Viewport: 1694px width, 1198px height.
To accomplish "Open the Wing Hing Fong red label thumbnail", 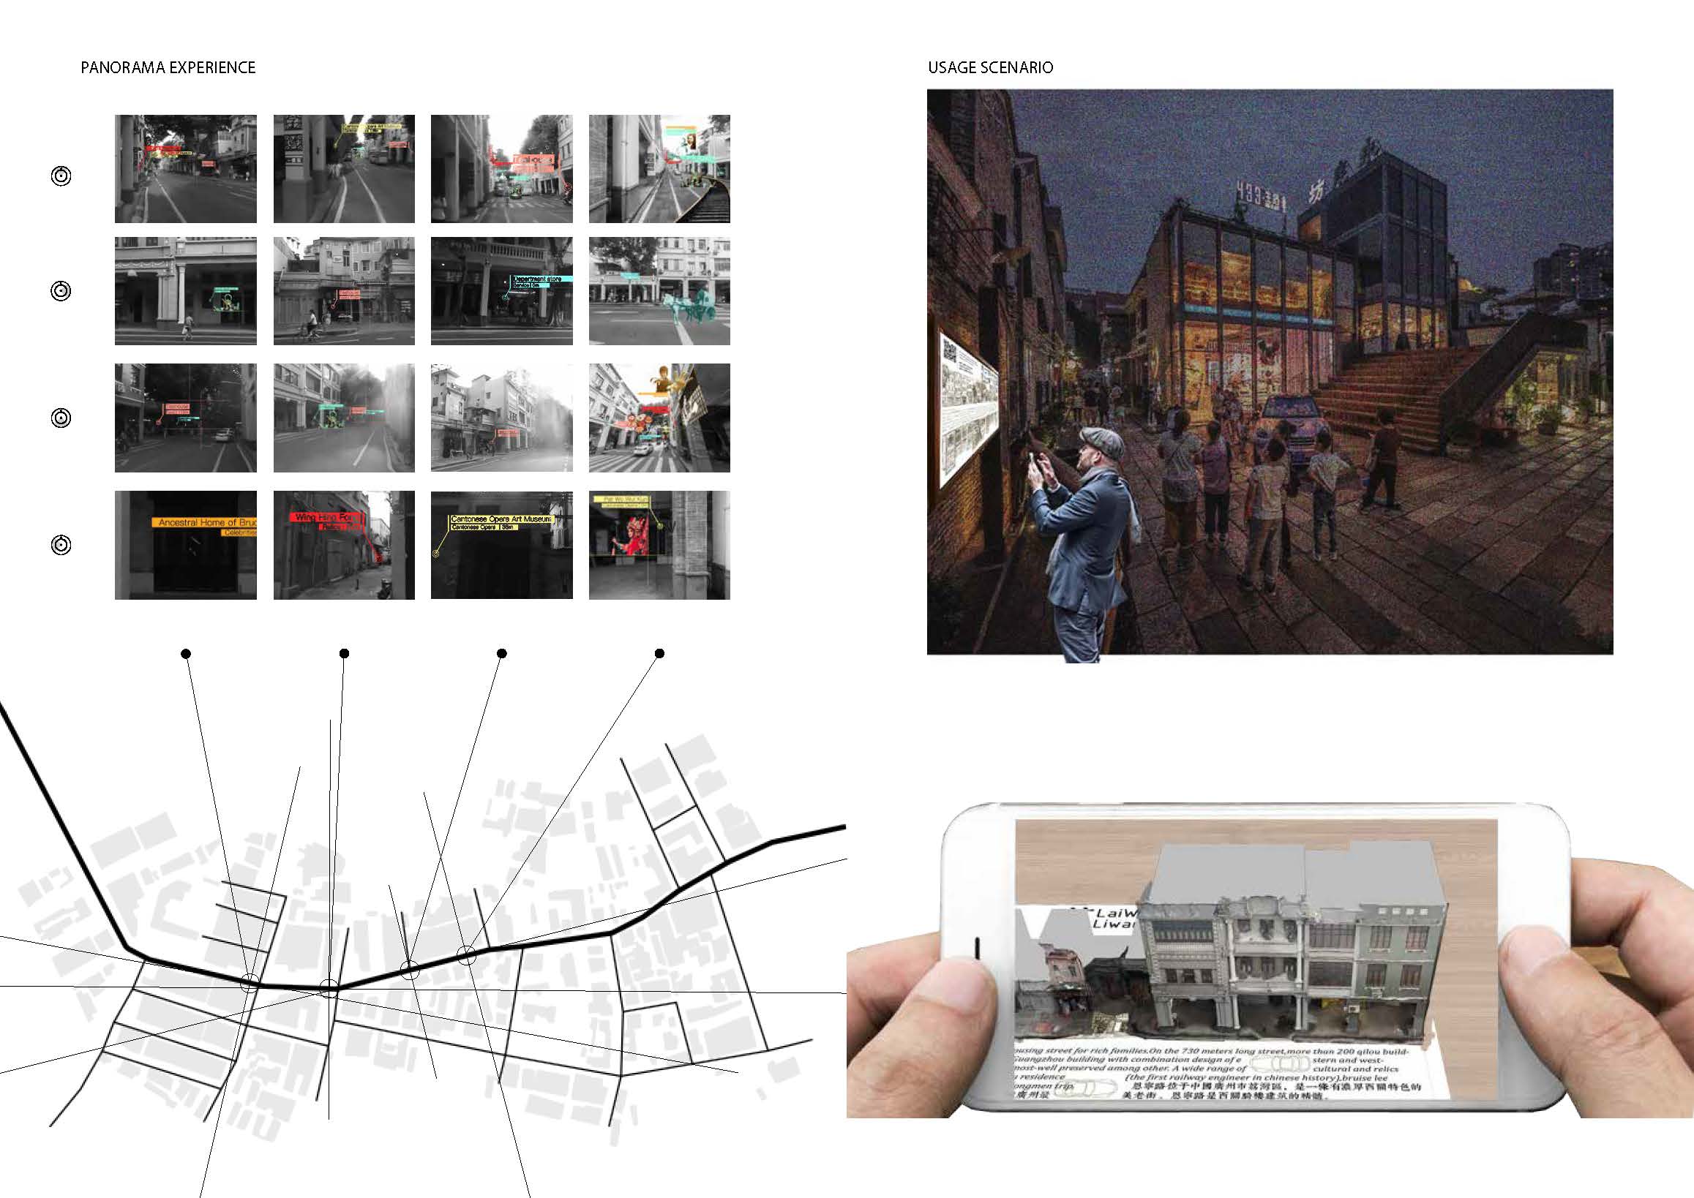I will point(344,545).
